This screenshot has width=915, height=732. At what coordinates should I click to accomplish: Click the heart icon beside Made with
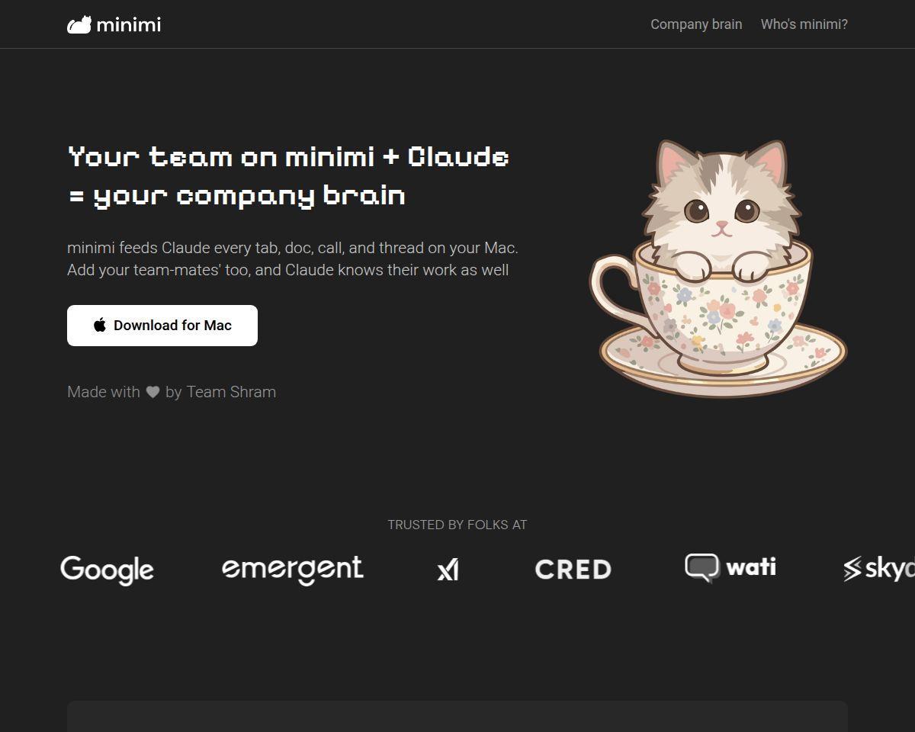(x=152, y=392)
